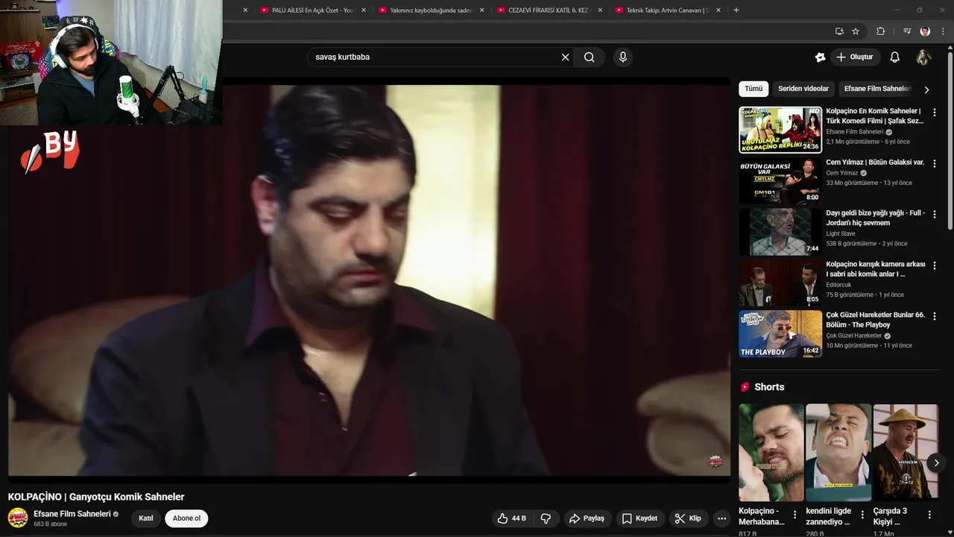Open a new browser tab
Image resolution: width=954 pixels, height=537 pixels.
(x=736, y=10)
